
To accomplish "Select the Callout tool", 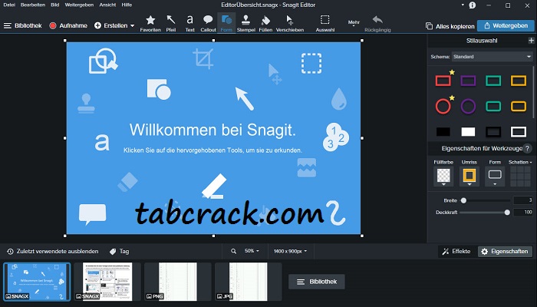I will [208, 23].
